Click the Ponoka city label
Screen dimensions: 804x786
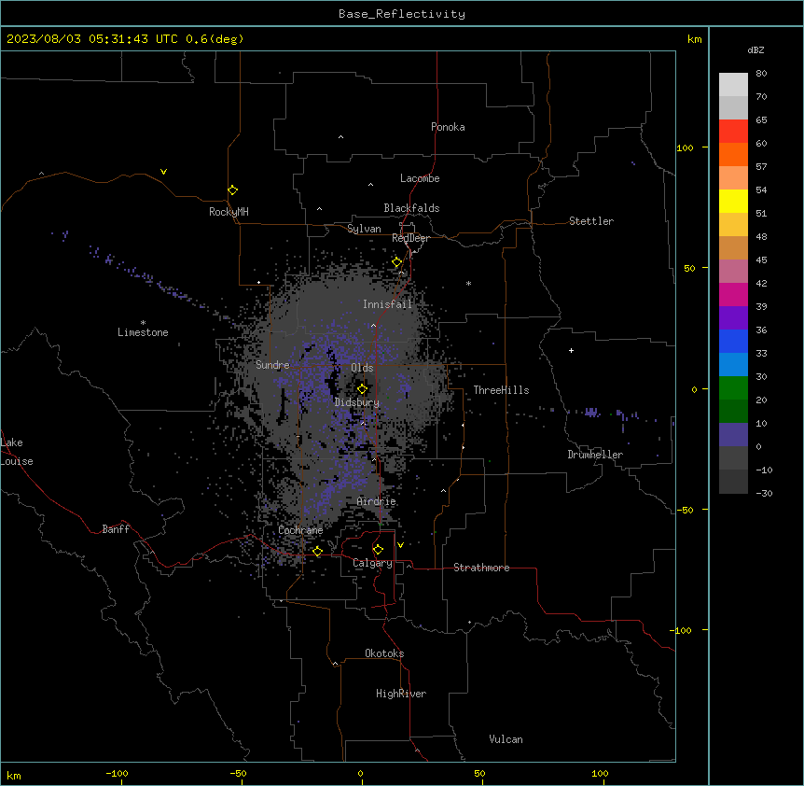[x=448, y=127]
